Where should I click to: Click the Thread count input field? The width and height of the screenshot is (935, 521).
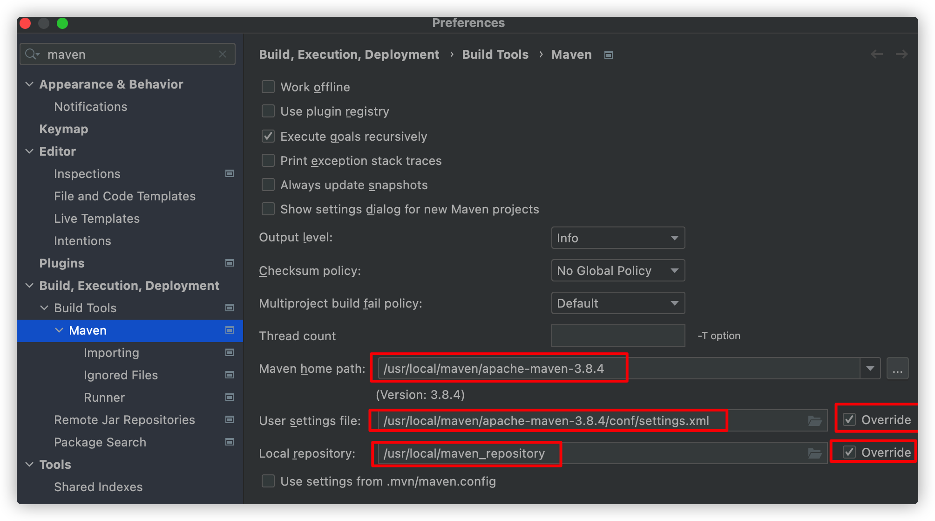[618, 336]
